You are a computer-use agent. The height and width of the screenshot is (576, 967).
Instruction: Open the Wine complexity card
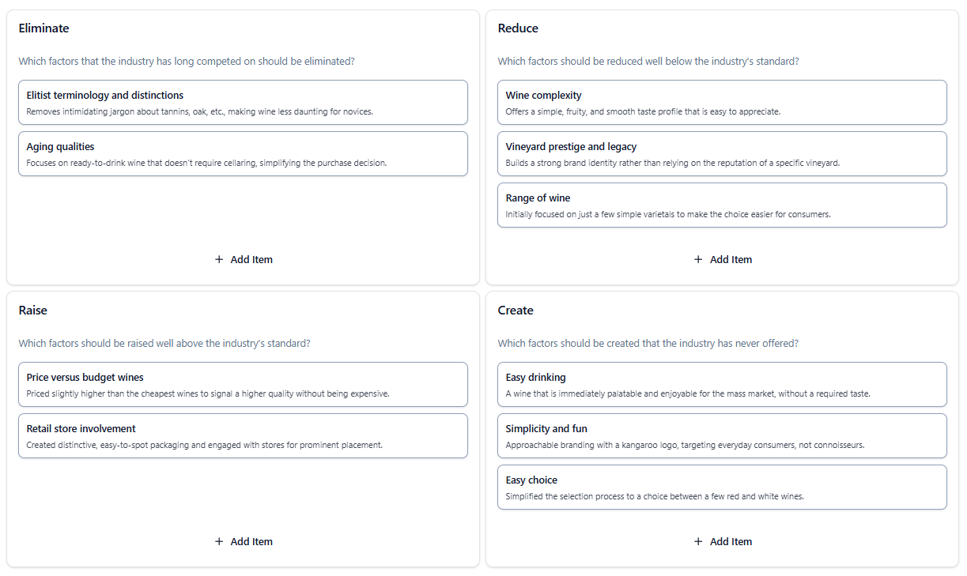[722, 102]
